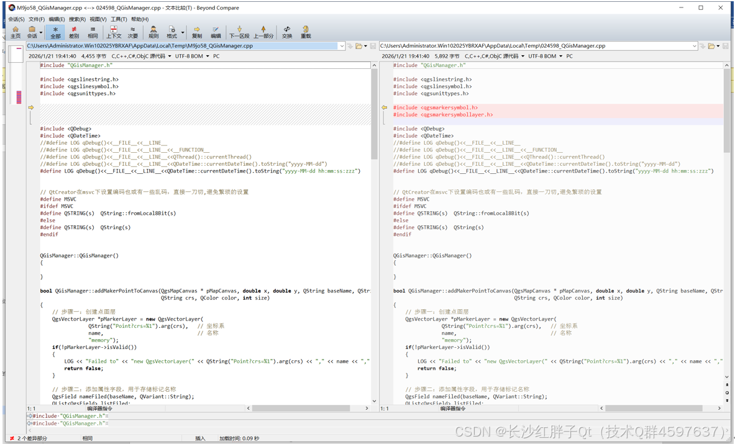Screen dimensions: 735x444
Task: Jump to 上一部分 (previous difference)
Action: [263, 32]
